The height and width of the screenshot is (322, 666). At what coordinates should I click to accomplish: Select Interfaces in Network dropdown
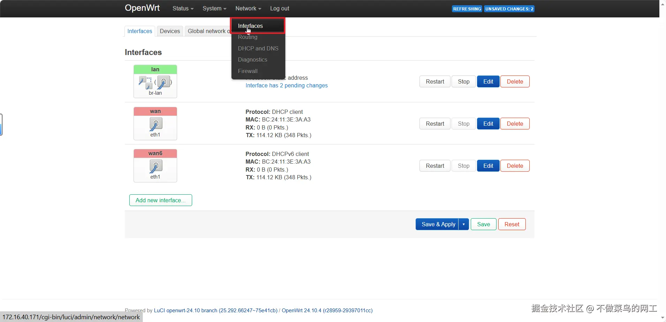pos(258,26)
